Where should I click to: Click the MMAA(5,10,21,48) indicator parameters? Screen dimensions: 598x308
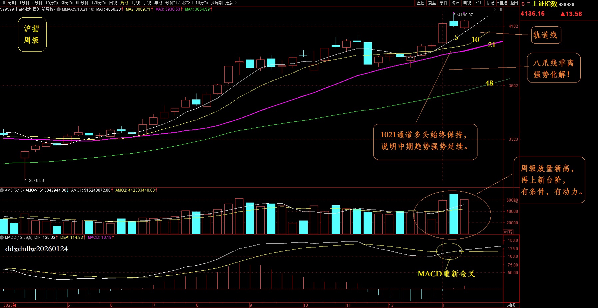pos(78,9)
